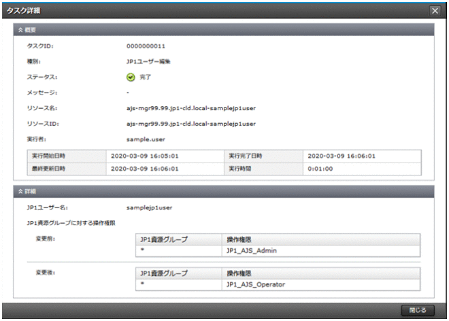Click the 完了 status text
This screenshot has width=449, height=321.
click(x=145, y=77)
